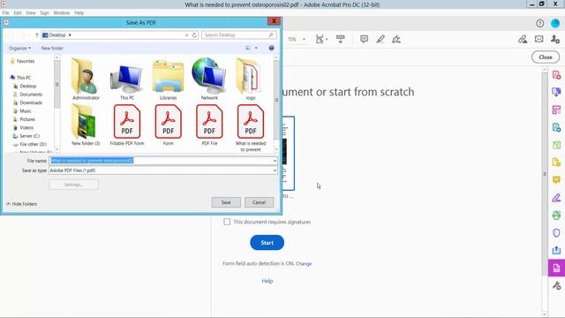Open the fit page options dropdown arrow

point(326,39)
